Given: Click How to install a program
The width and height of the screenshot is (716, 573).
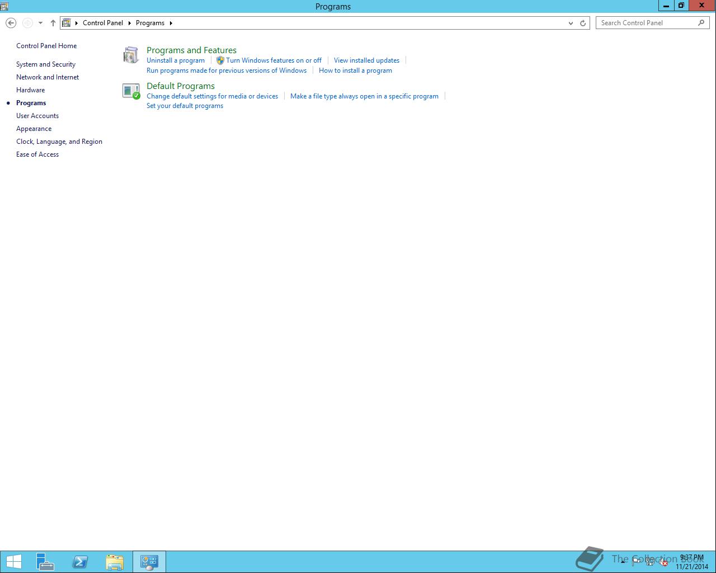Looking at the screenshot, I should tap(355, 71).
